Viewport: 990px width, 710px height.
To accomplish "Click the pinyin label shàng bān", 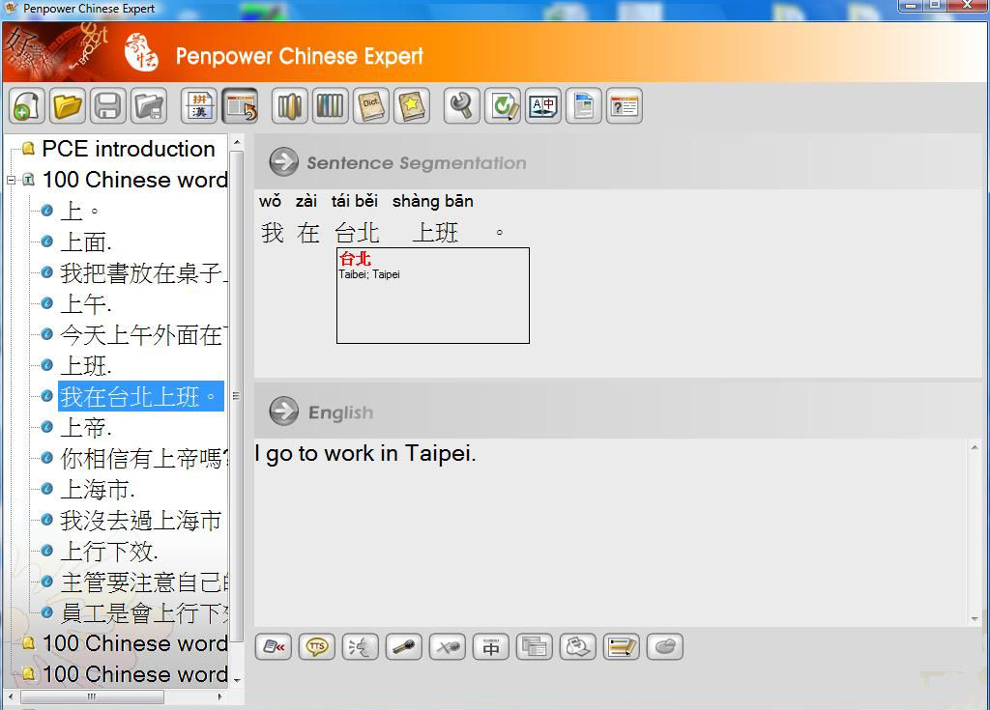I will point(432,201).
